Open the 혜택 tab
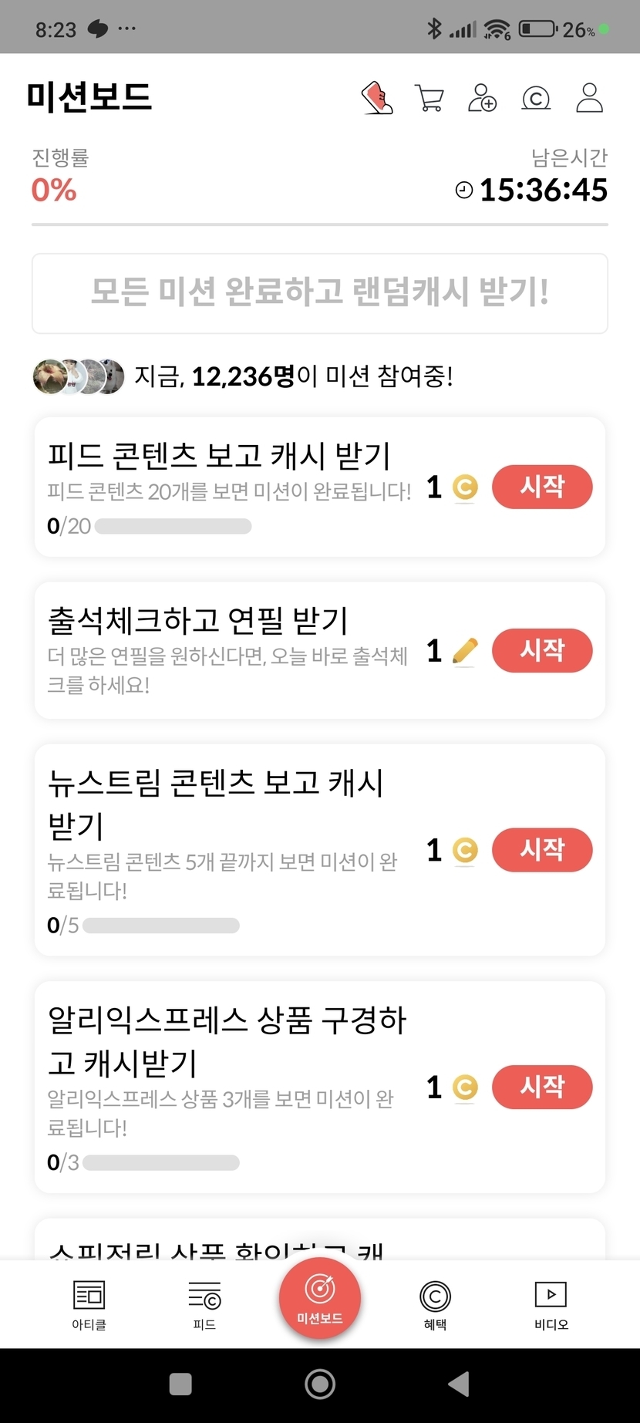 point(435,1305)
